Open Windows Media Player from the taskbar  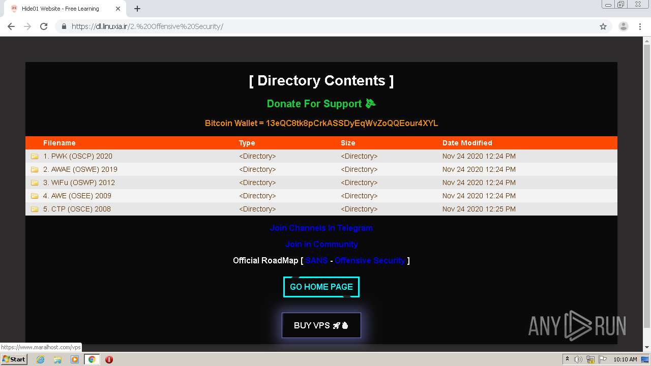click(75, 359)
